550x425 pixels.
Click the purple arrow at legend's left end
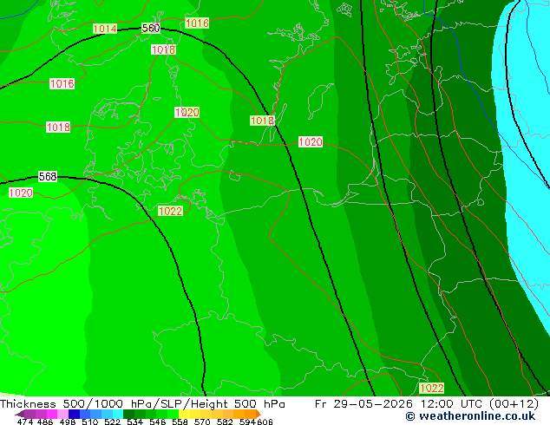tap(19, 414)
